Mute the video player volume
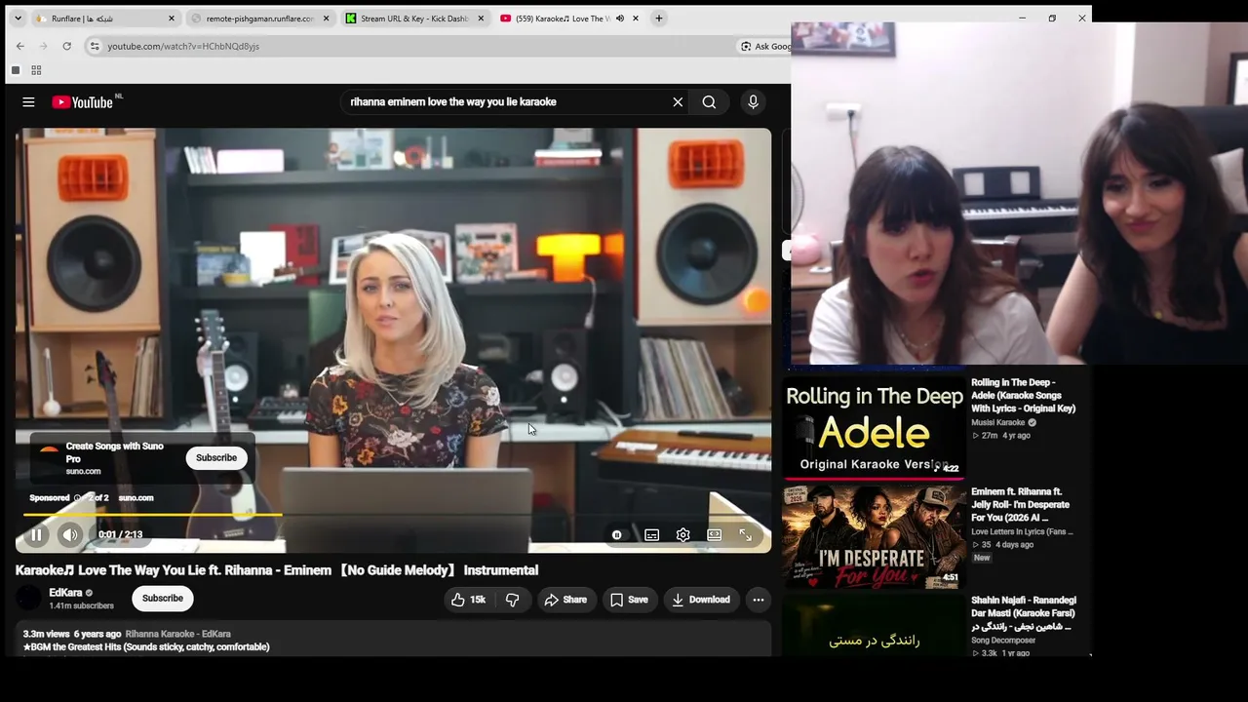Screen dimensions: 1248x702 [x=69, y=534]
